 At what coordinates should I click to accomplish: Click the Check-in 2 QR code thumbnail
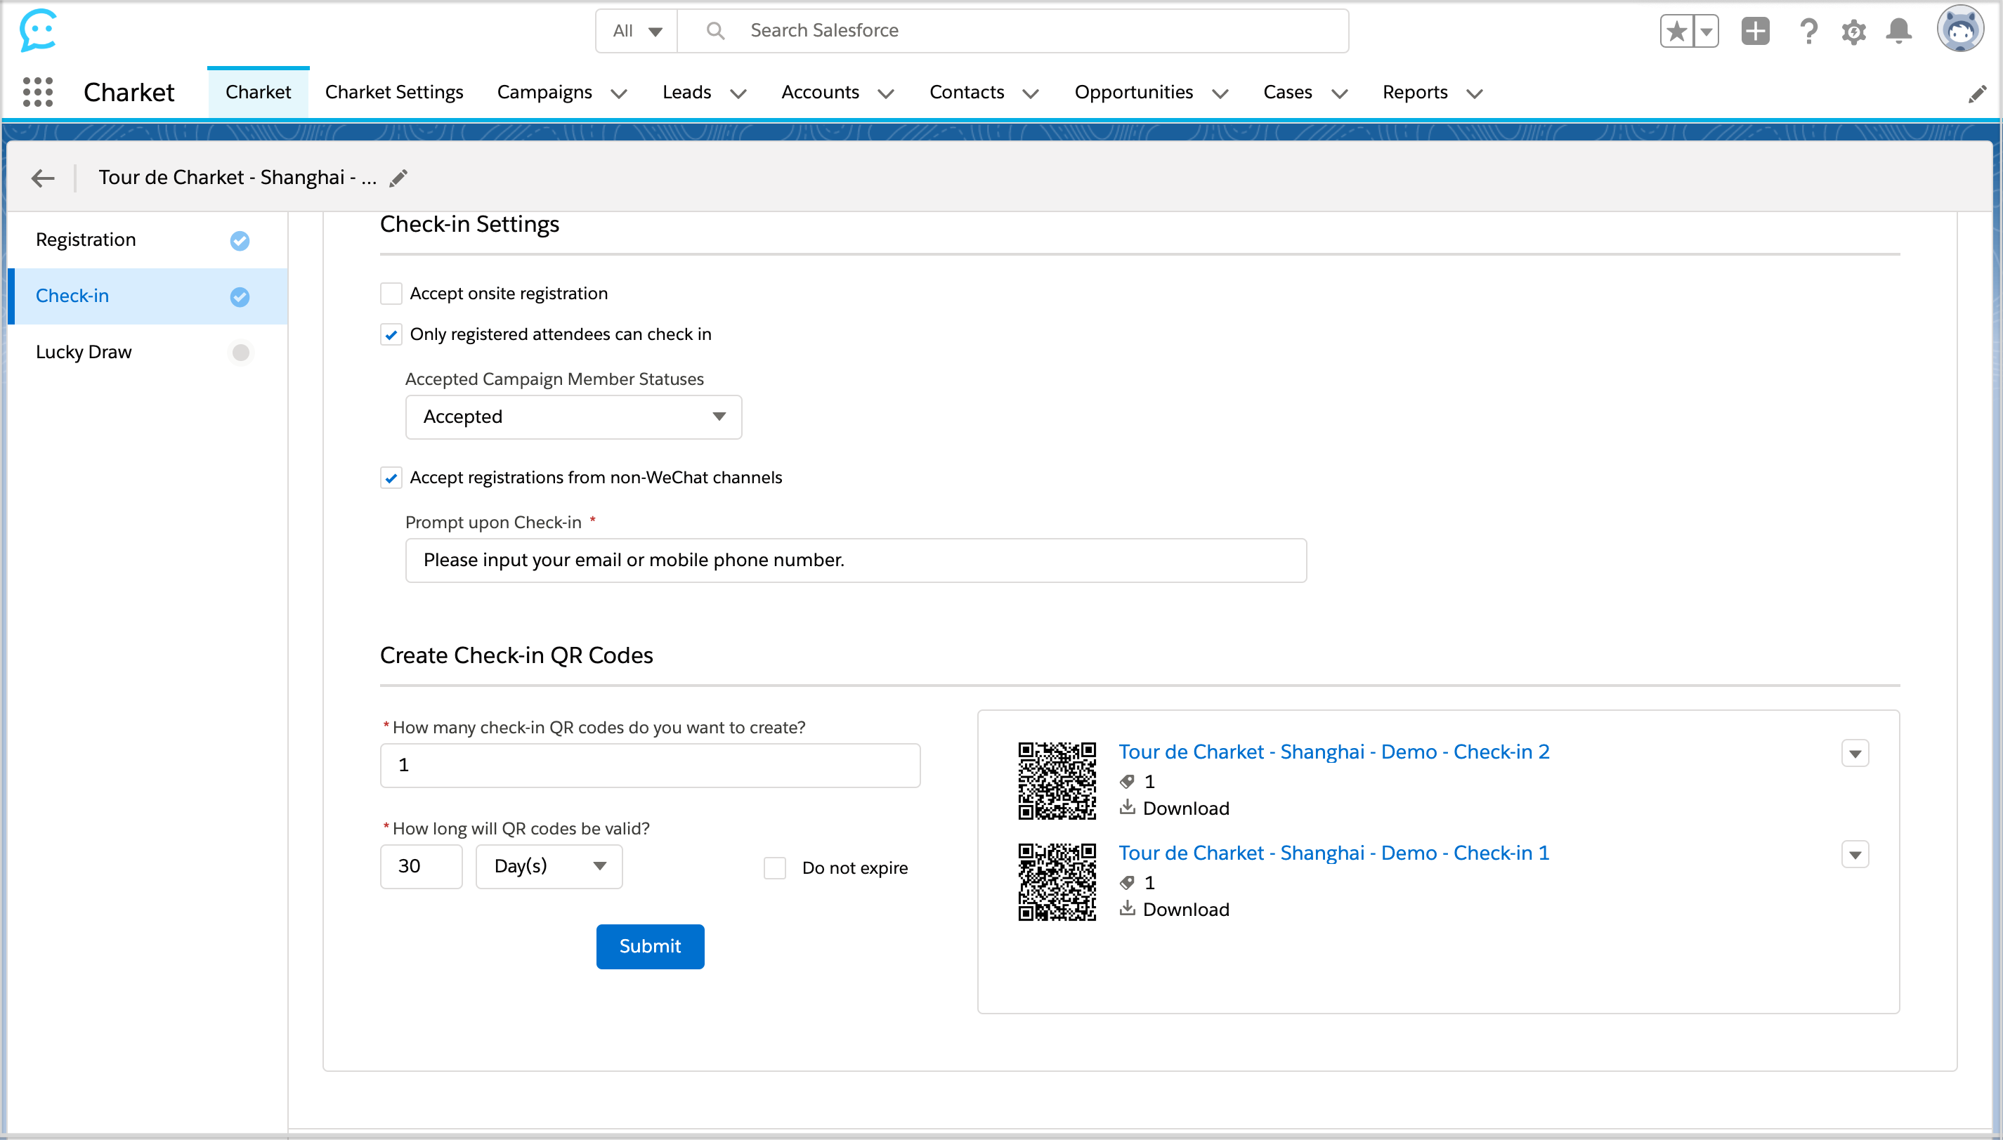(x=1057, y=780)
